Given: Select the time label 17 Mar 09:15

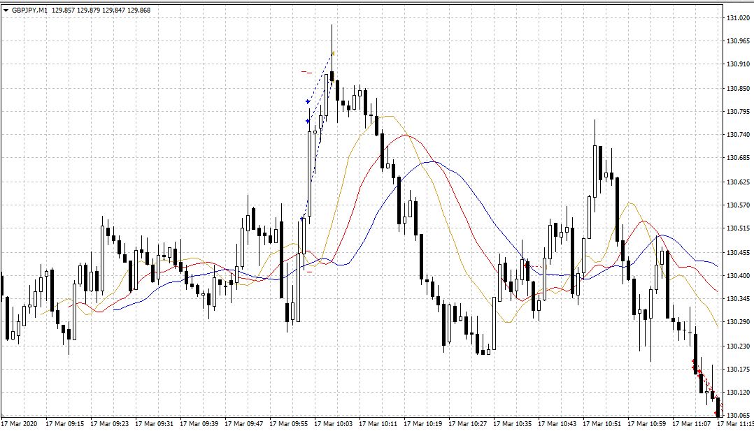Looking at the screenshot, I should coord(64,424).
